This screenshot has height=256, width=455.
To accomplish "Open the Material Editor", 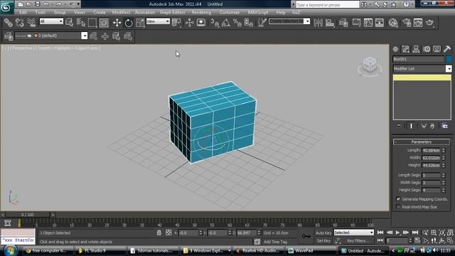I will (x=393, y=23).
